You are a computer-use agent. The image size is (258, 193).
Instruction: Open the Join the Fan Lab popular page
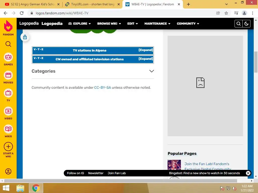pos(208,166)
